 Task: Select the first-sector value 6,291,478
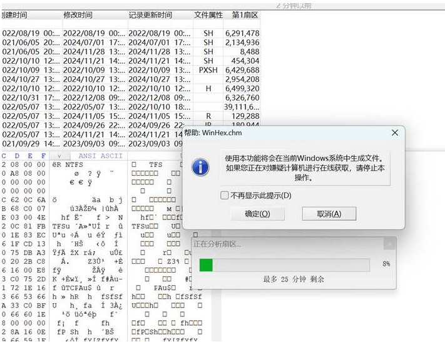coord(242,33)
